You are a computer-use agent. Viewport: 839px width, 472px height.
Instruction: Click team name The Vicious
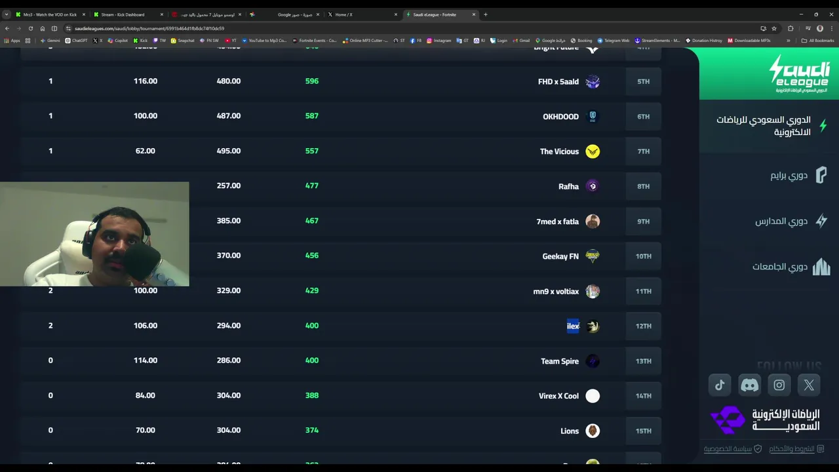click(x=559, y=151)
